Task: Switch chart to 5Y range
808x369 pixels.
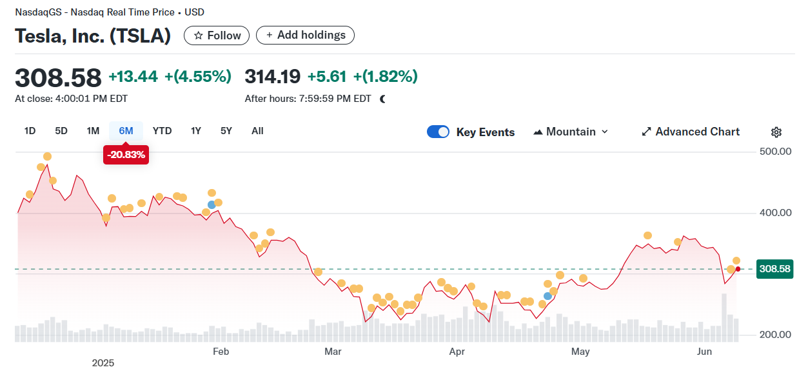Action: (226, 131)
